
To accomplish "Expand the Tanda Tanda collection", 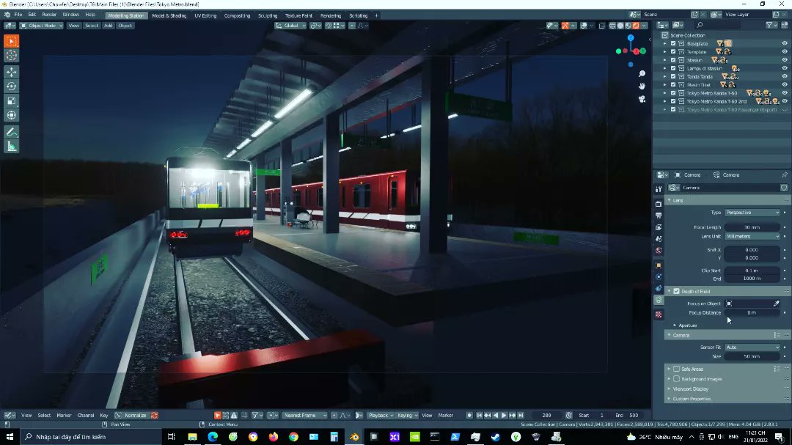I will [x=665, y=77].
